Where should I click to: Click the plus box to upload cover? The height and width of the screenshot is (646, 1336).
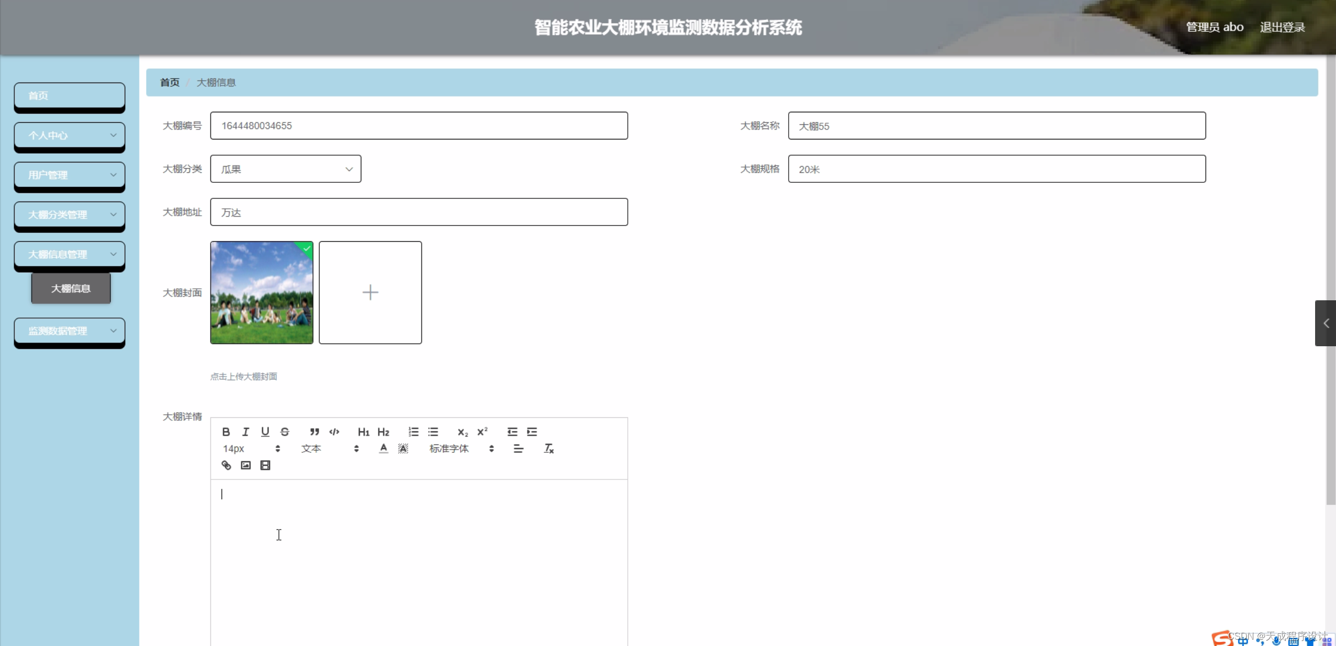(x=370, y=292)
